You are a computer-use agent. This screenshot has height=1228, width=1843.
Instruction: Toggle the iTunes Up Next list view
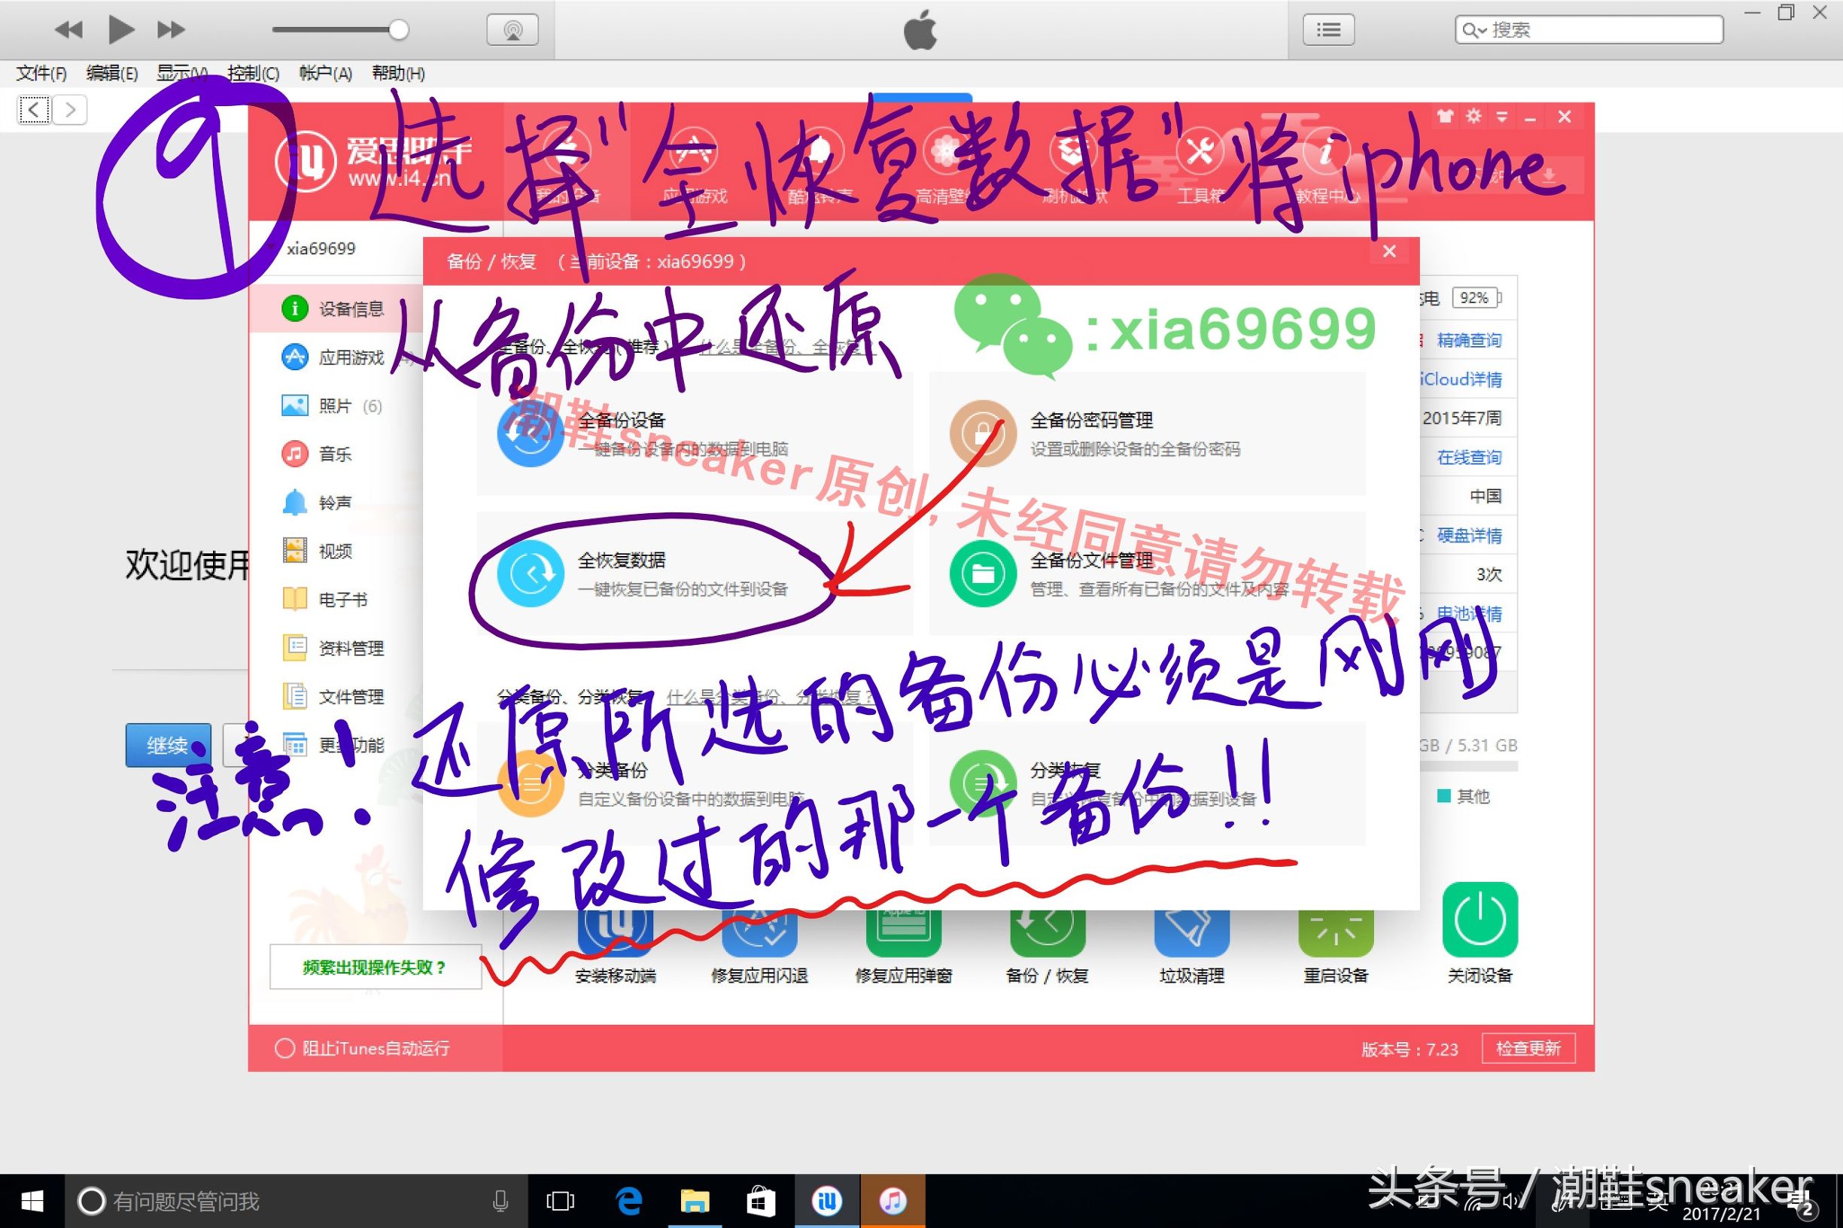click(x=1328, y=29)
